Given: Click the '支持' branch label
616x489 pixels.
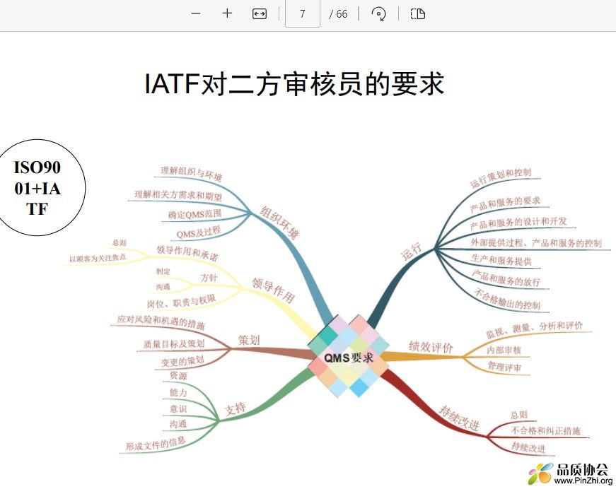Looking at the screenshot, I should (235, 408).
